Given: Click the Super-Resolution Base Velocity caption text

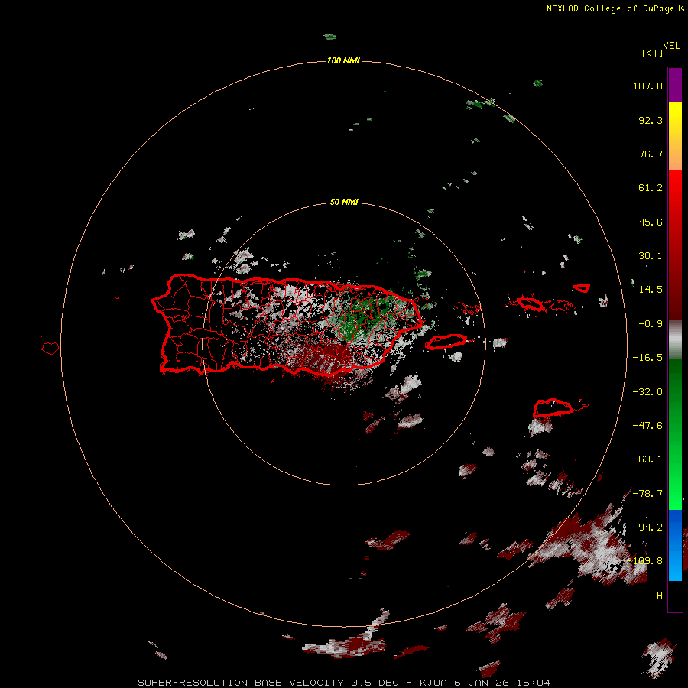Looking at the screenshot, I should click(343, 683).
